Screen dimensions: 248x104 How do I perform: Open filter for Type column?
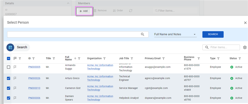click(x=218, y=59)
